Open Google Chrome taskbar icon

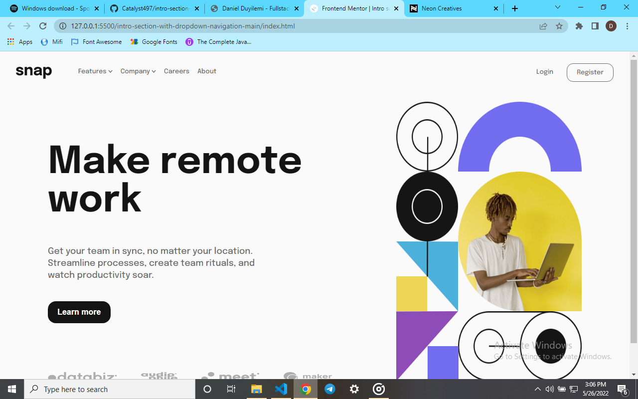[x=306, y=389]
